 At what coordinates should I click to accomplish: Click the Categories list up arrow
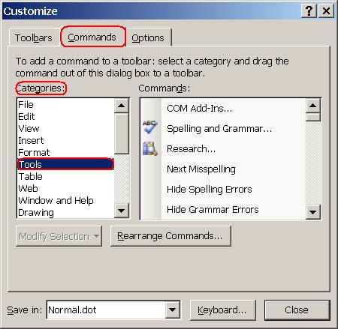(x=122, y=106)
